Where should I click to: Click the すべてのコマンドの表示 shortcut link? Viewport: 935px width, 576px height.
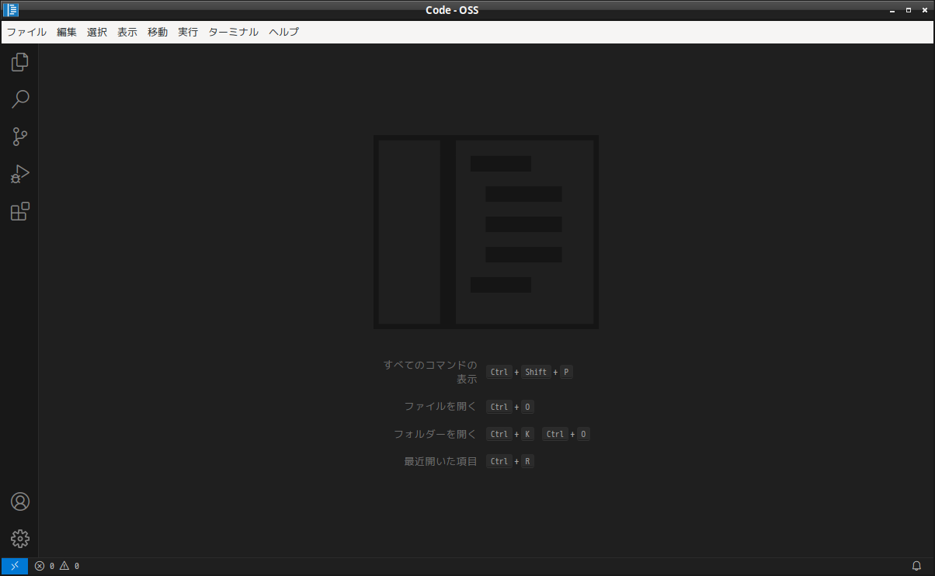click(431, 371)
